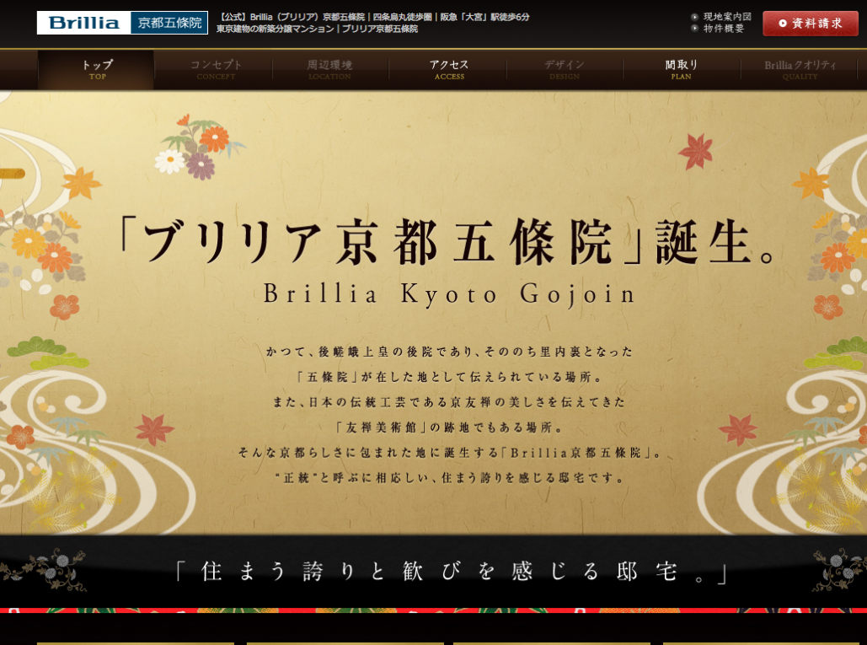Click the floral crest left of the tagline
The height and width of the screenshot is (645, 867).
[x=51, y=569]
